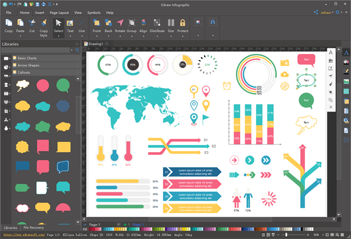Open the edraw account dropdown
The height and width of the screenshot is (239, 351).
(333, 12)
